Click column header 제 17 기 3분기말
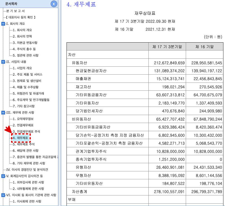The height and width of the screenshot is (206, 225). tap(167, 47)
